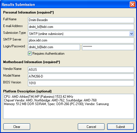Click the Model Name field A7M266-D
Image resolution: width=137 pixels, height=133 pixels.
coord(81,76)
